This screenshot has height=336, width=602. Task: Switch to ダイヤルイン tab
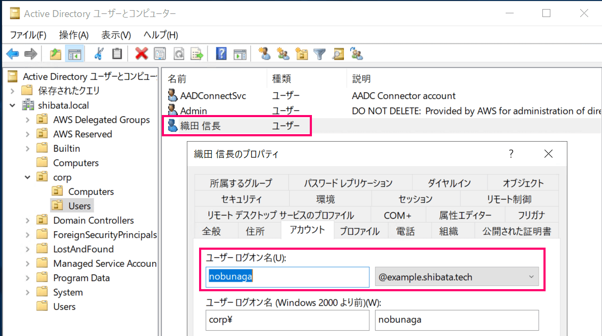(449, 183)
